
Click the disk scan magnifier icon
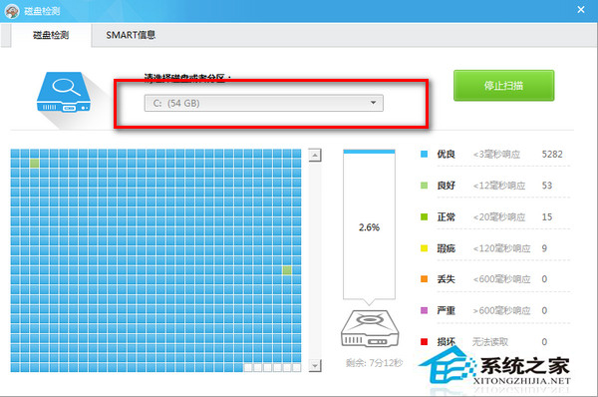64,92
